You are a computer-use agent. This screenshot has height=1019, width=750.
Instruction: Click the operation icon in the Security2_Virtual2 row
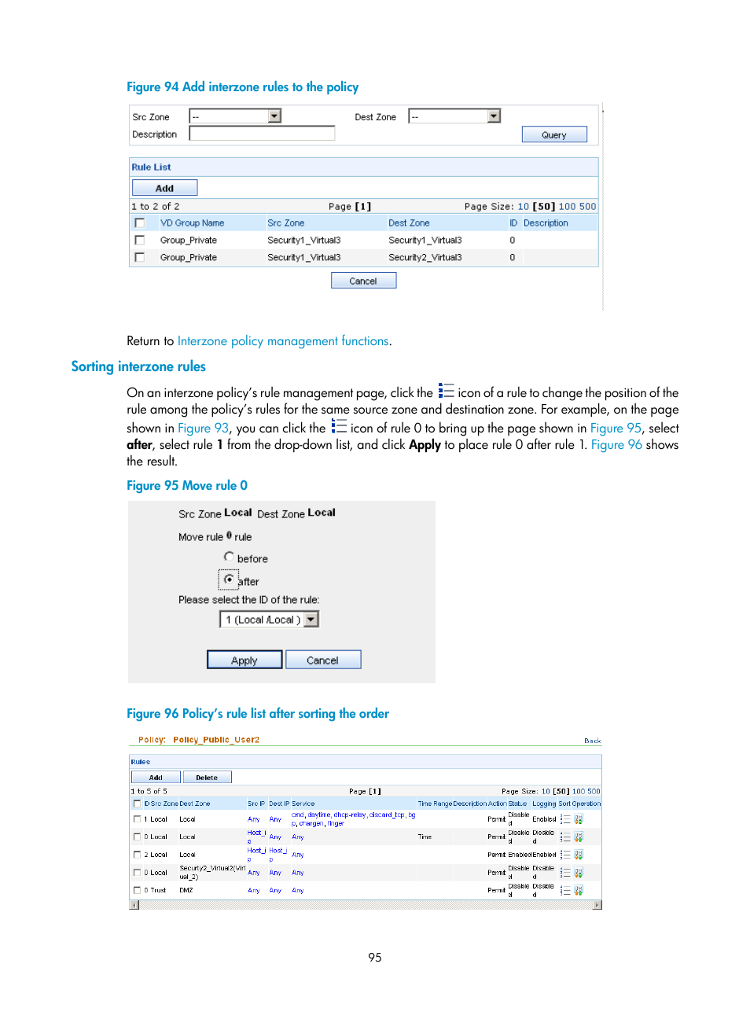579,873
